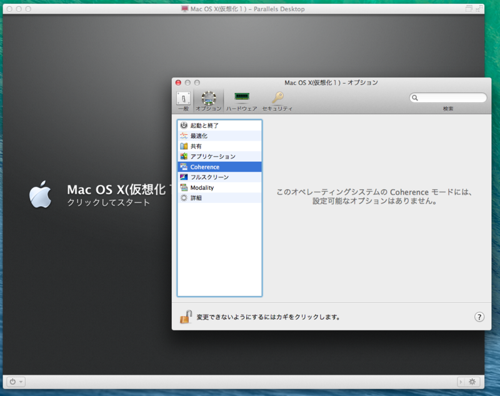
Task: Open アプリケーション settings row
Action: click(219, 156)
